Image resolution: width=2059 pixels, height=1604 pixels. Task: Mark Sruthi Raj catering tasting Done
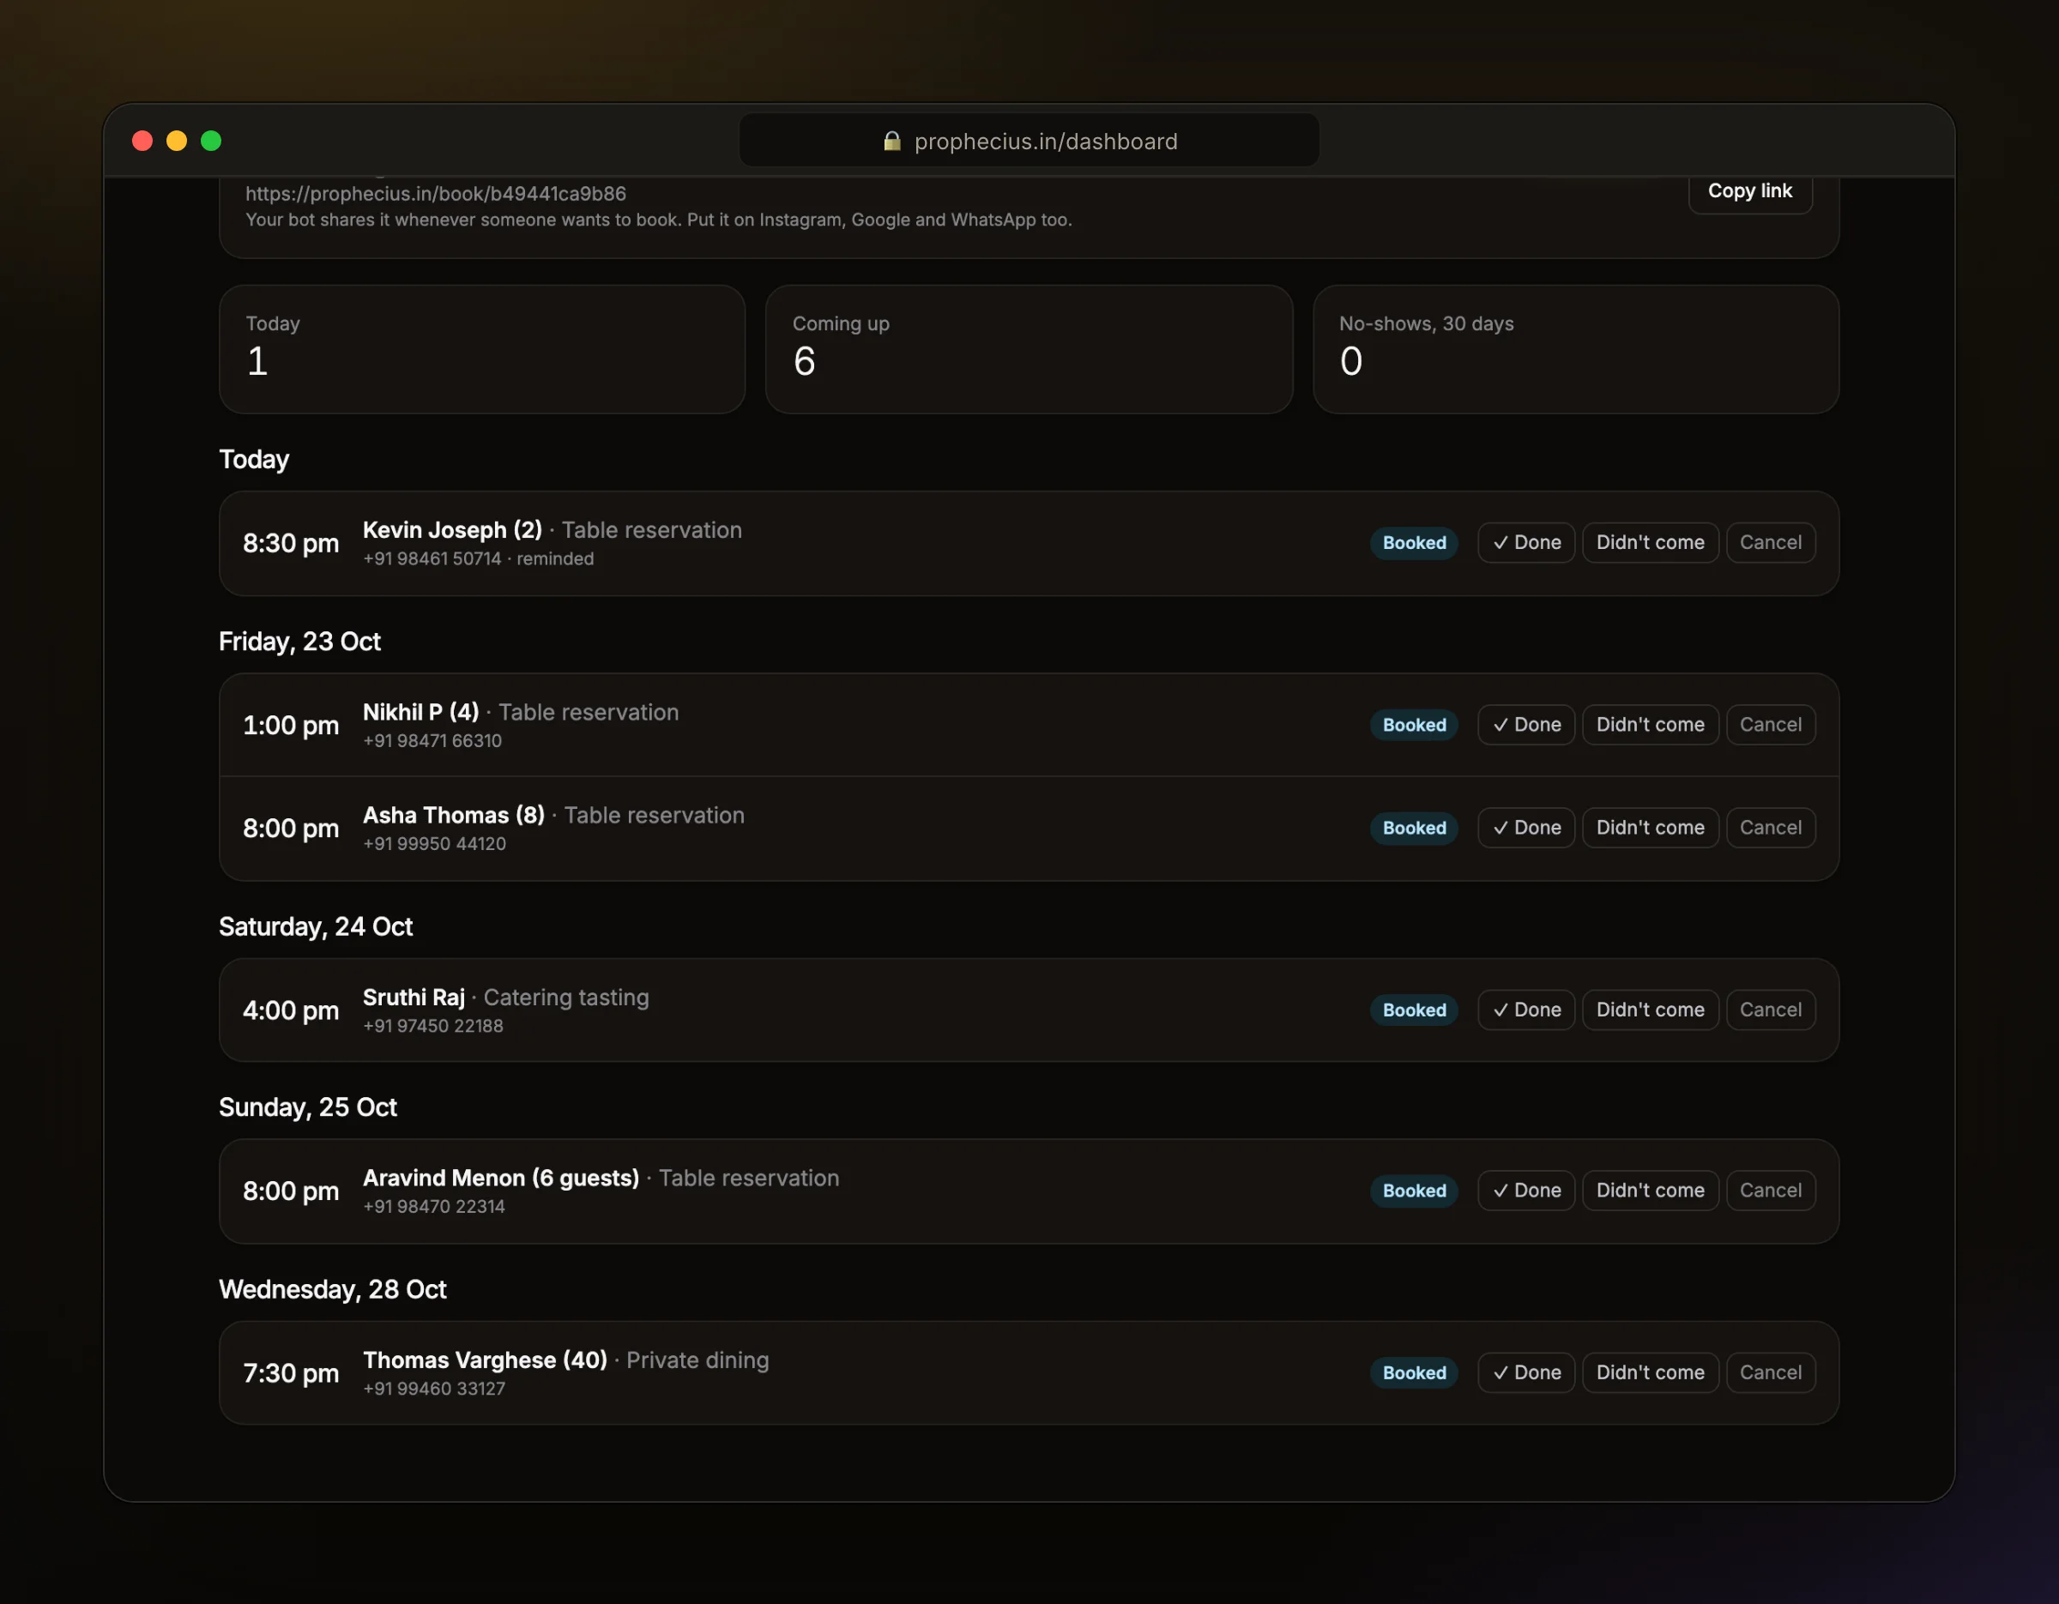coord(1525,1010)
